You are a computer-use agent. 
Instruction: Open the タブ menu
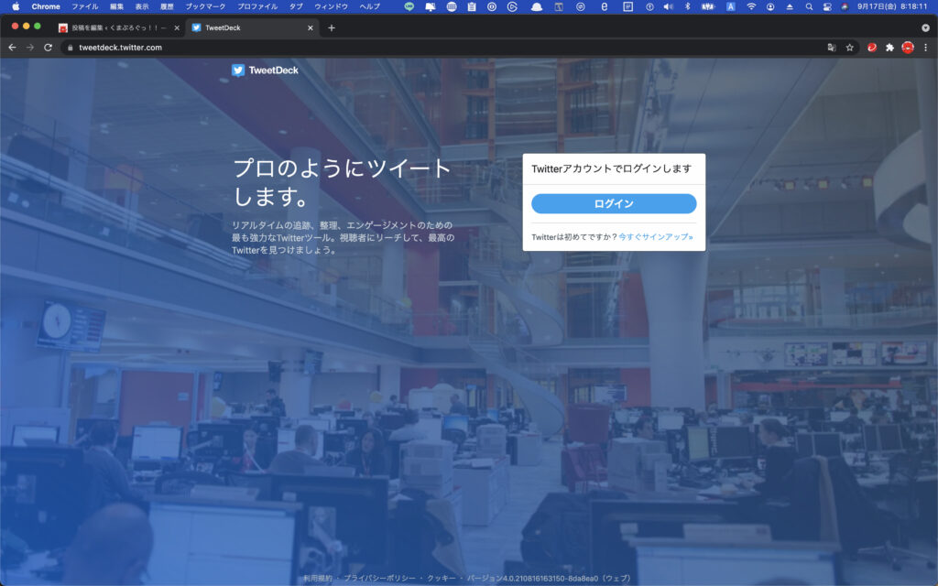296,6
